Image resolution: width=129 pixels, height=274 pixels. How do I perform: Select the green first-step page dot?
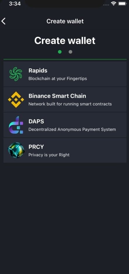coord(60,52)
